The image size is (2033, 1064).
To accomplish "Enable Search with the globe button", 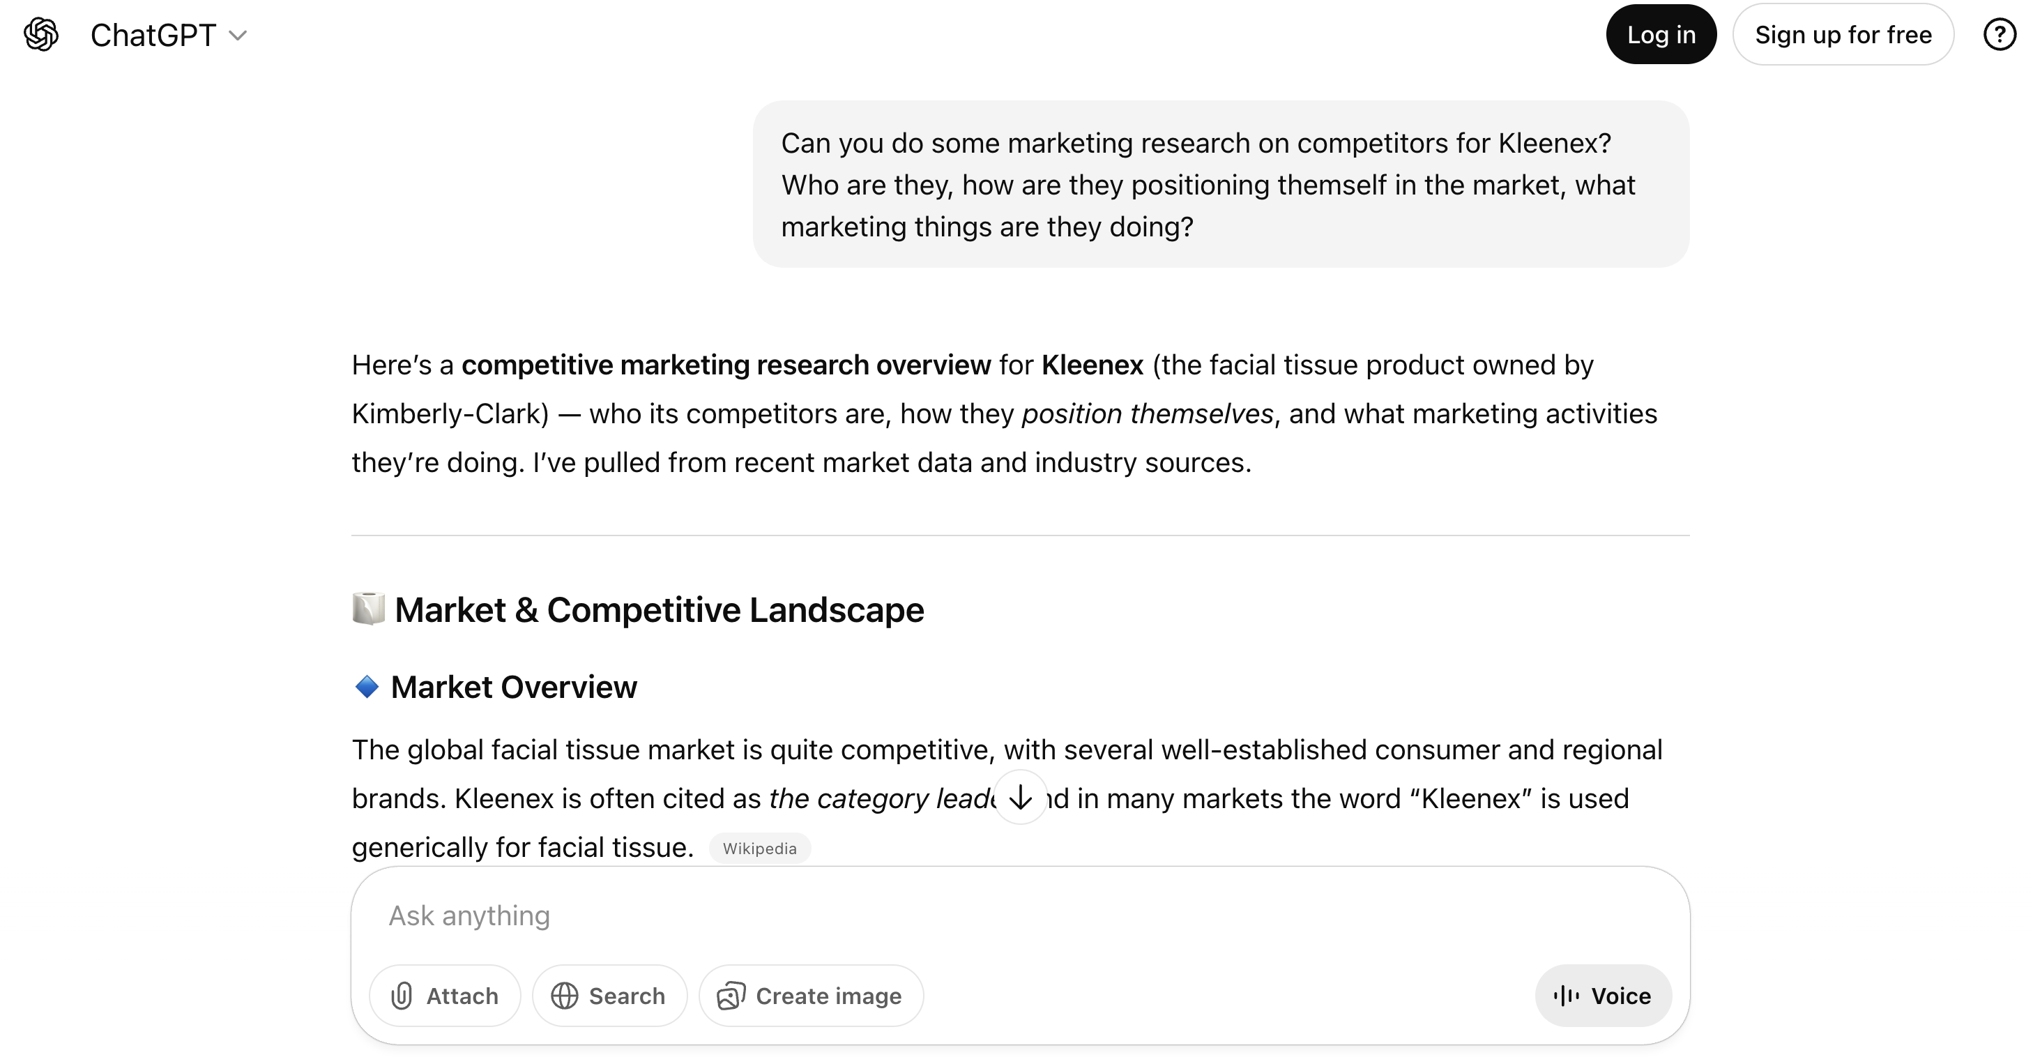I will click(609, 996).
